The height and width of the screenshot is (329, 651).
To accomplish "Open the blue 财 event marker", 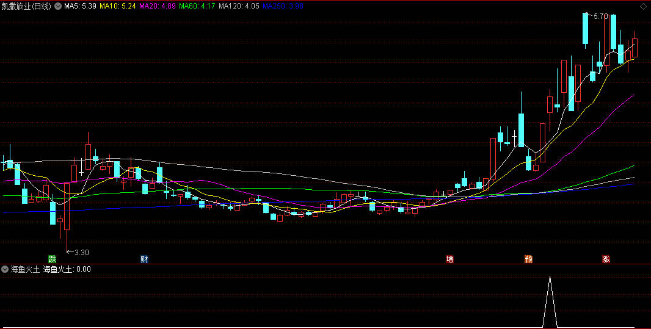I will point(144,259).
